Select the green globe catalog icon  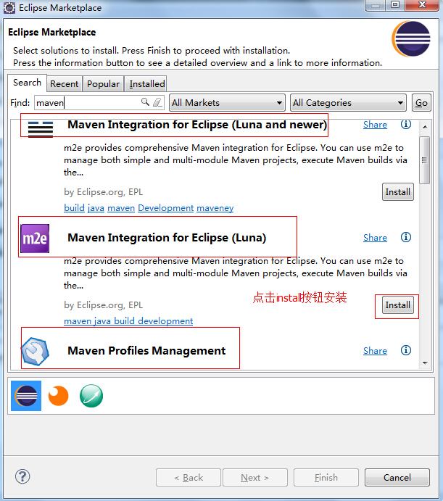click(x=91, y=396)
